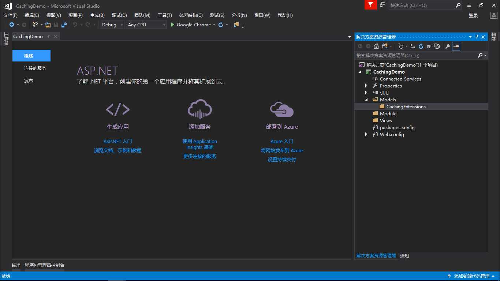Expand the Web.config node
500x281 pixels.
point(366,134)
